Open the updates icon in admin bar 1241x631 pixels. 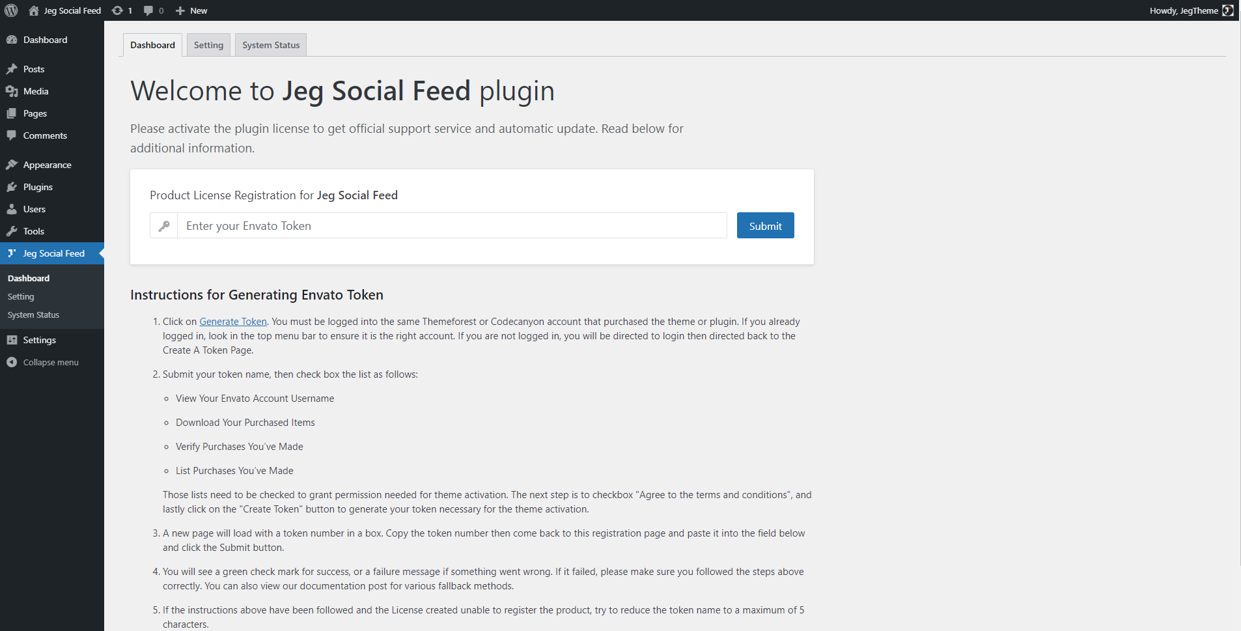point(118,10)
